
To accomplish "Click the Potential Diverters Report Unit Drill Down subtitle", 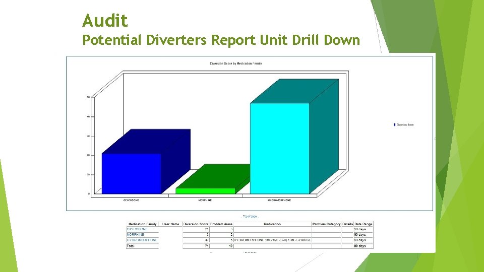I will point(221,40).
